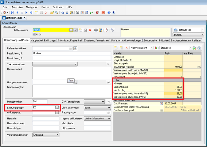Click the settings icon at price toolbar end

point(199,48)
